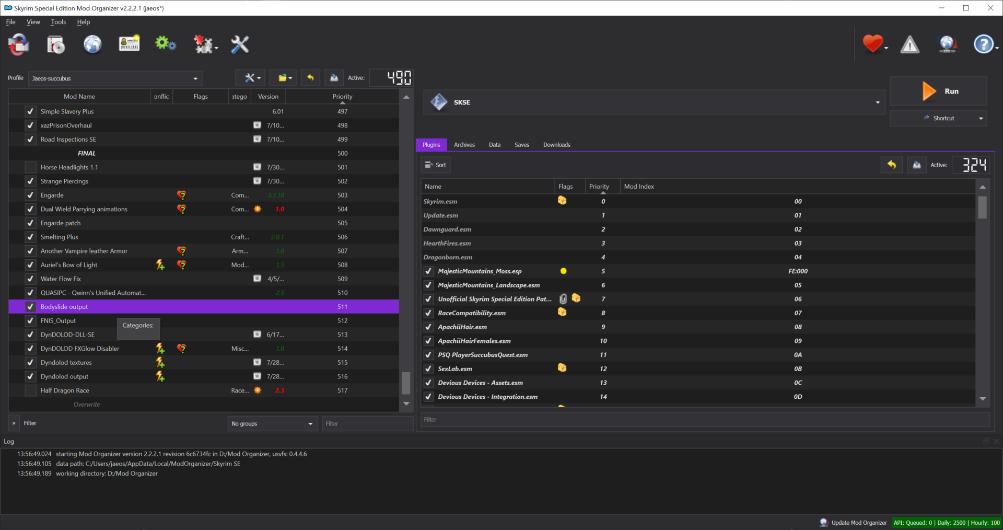1003x530 pixels.
Task: Enable the Half Dragon Race checkbox
Action: click(30, 390)
